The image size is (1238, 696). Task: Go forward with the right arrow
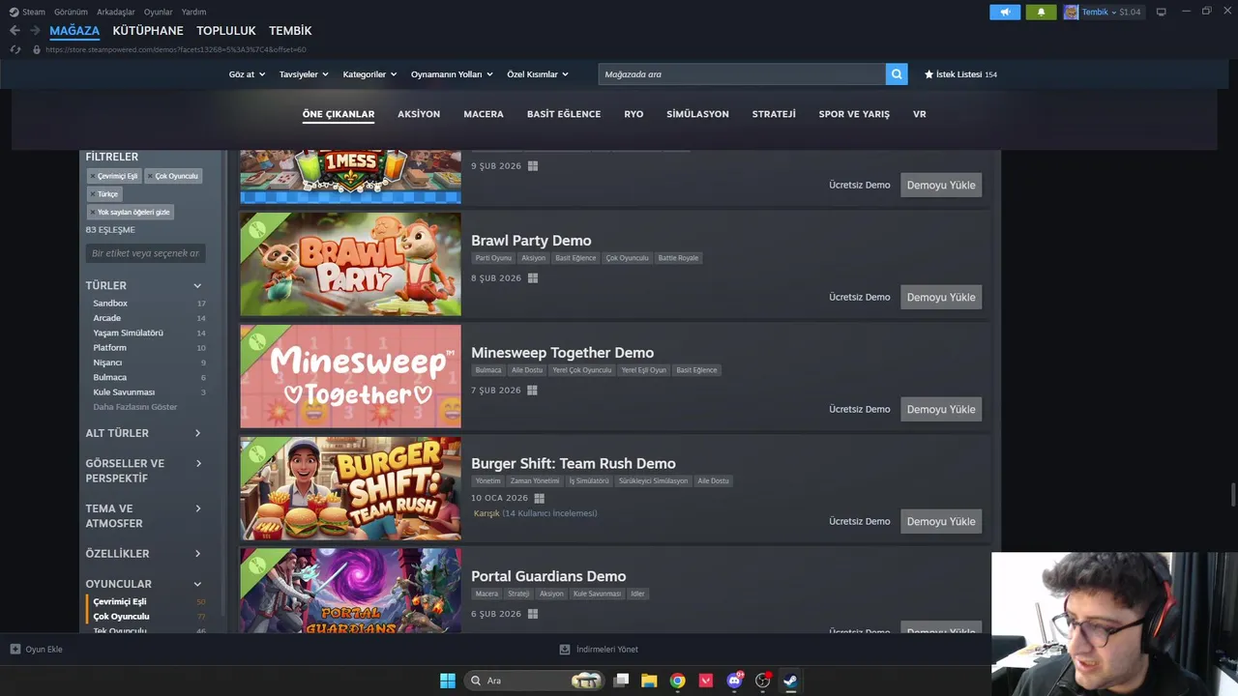coord(35,31)
